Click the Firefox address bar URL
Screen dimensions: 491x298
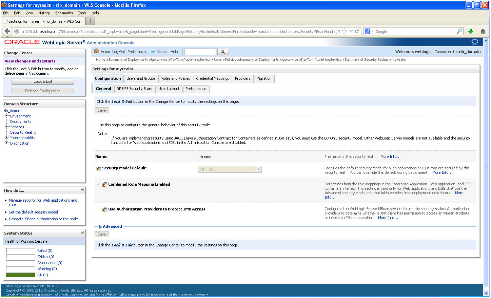point(180,32)
